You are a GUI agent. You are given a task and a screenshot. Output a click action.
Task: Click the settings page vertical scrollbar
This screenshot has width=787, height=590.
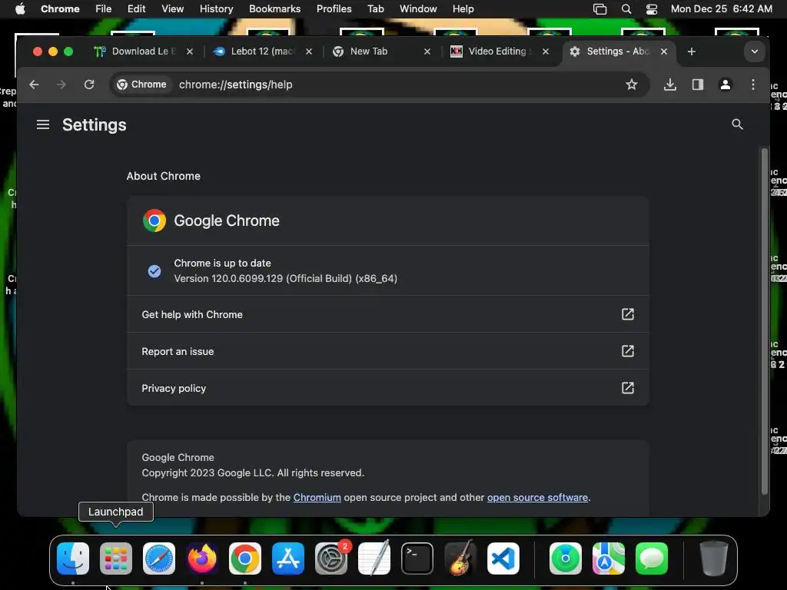point(765,321)
